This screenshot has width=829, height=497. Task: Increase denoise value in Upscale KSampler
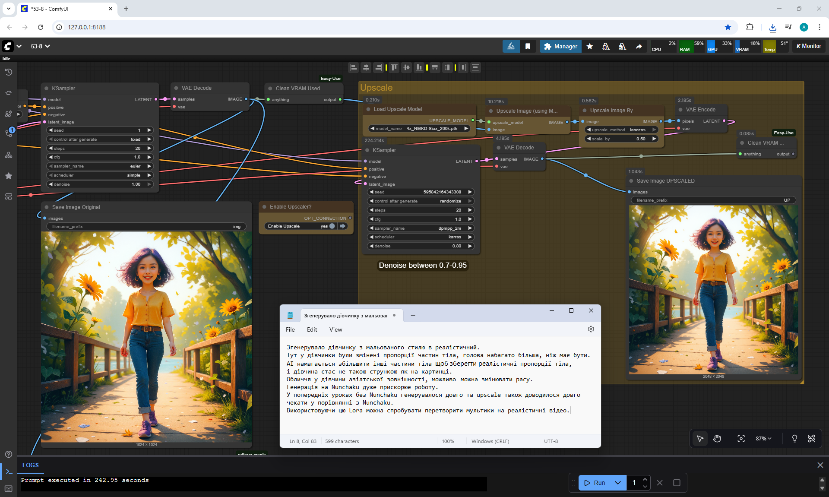(x=470, y=246)
